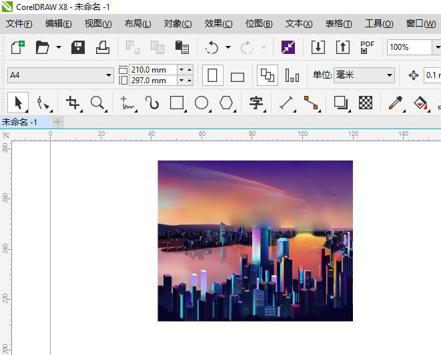
Task: Click the New document icon
Action: pyautogui.click(x=17, y=47)
